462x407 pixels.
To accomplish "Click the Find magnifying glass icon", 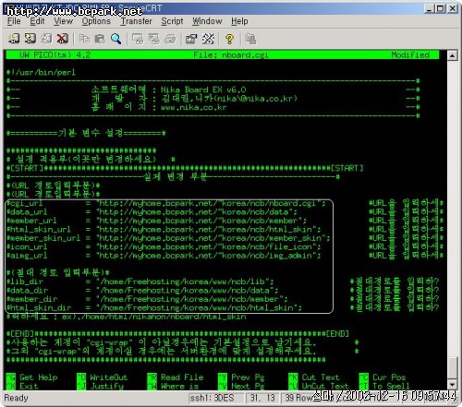I will (115, 39).
